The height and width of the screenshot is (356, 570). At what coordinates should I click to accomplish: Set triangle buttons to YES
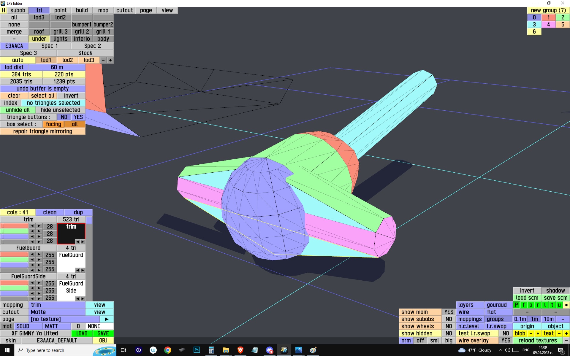78,117
